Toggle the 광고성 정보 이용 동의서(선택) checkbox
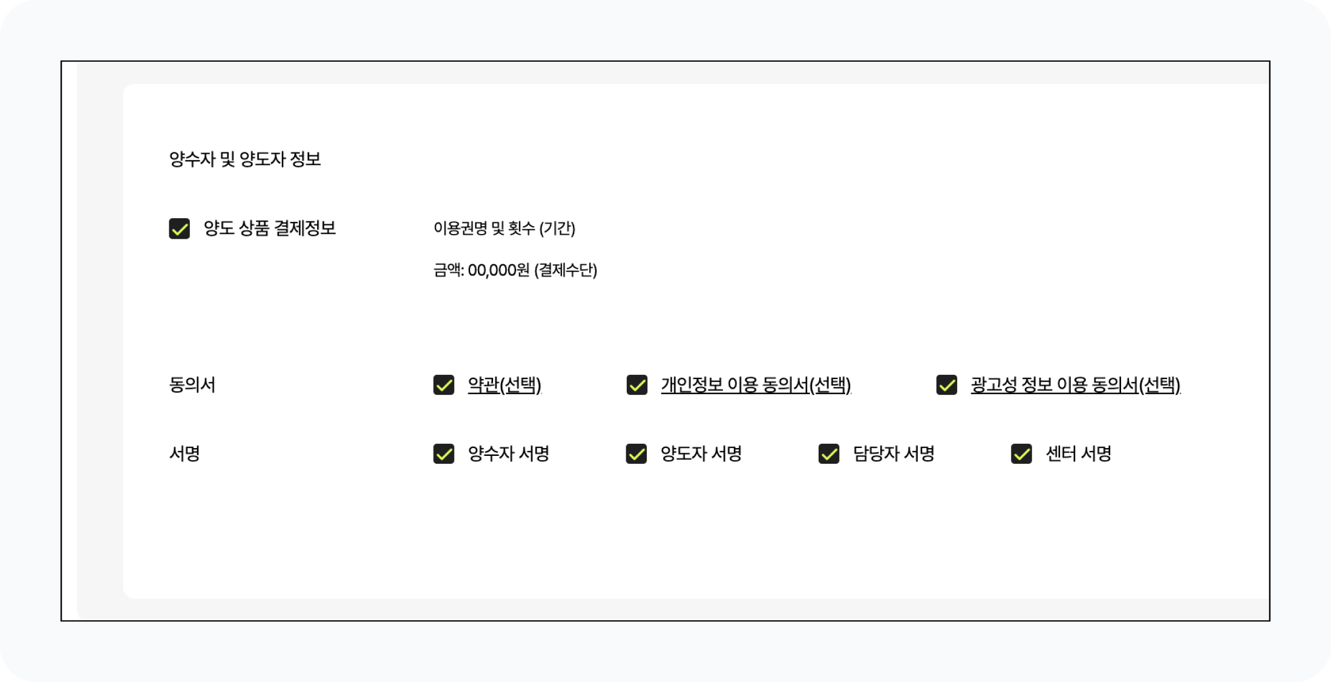The width and height of the screenshot is (1331, 682). 946,385
